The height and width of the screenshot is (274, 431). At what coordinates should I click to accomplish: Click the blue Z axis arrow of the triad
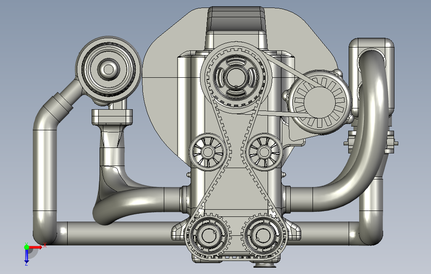coord(26,256)
